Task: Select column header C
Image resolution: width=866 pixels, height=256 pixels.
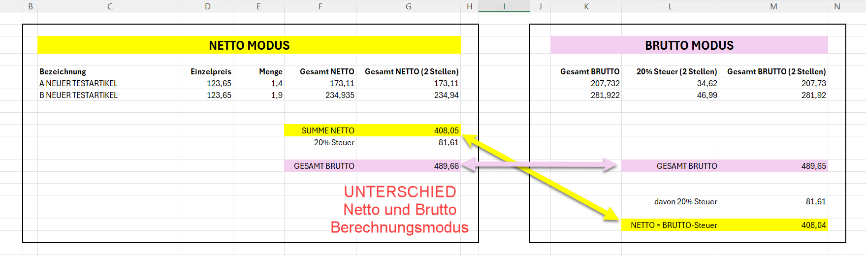Action: click(x=110, y=6)
